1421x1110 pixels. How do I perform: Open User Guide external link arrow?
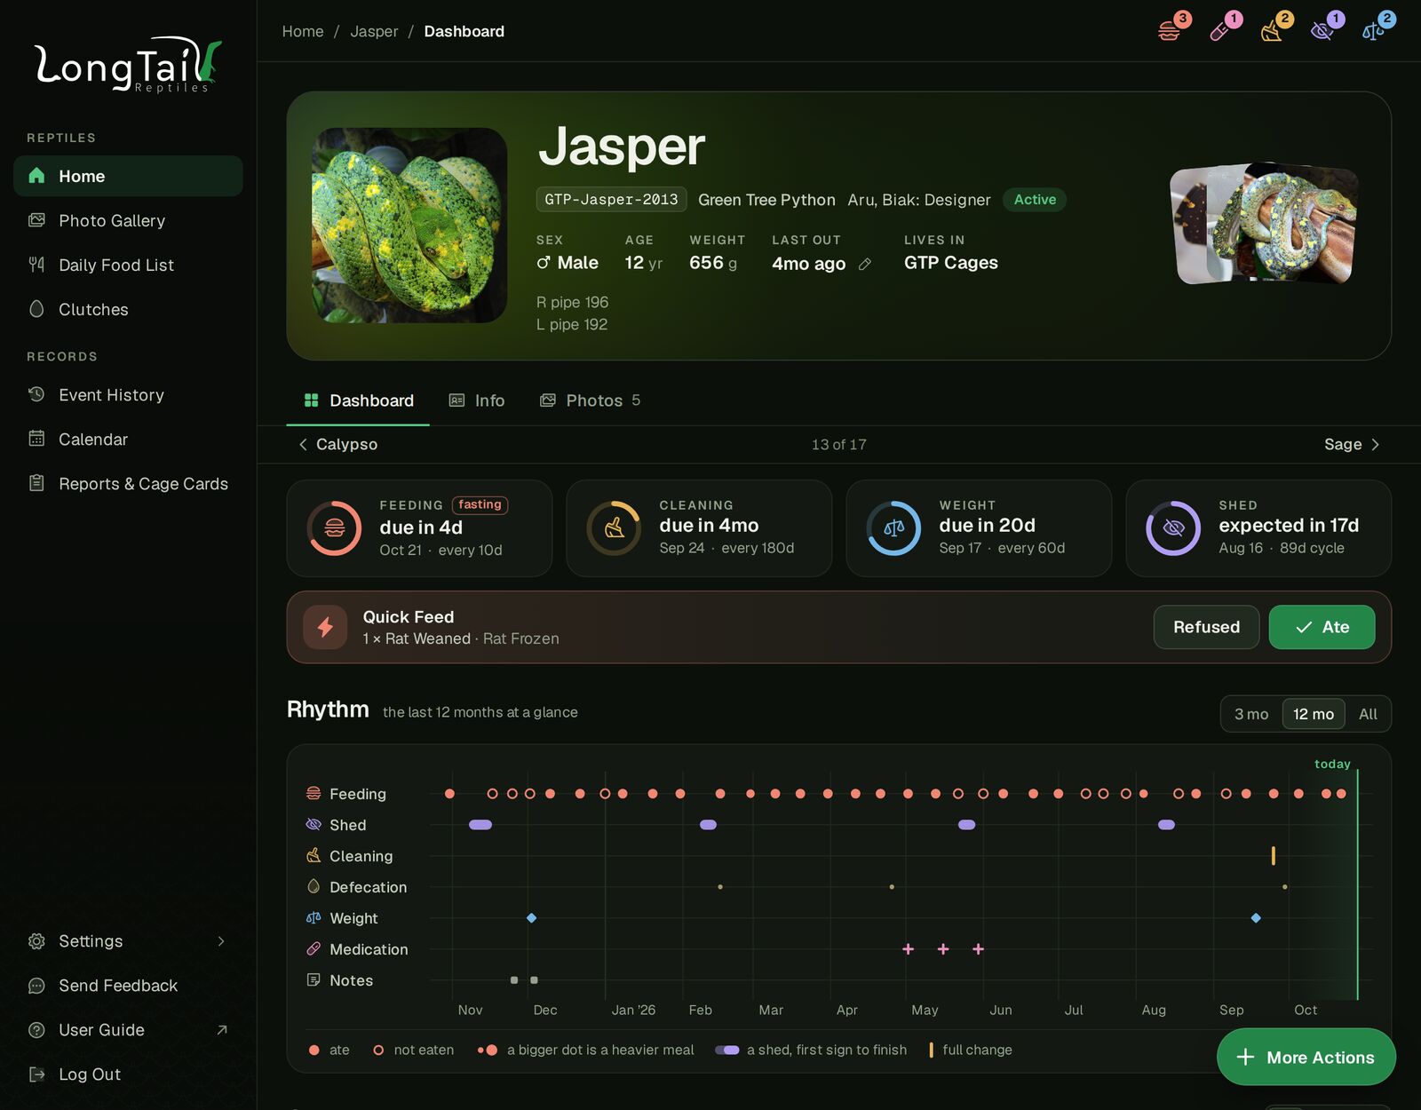pos(222,1030)
